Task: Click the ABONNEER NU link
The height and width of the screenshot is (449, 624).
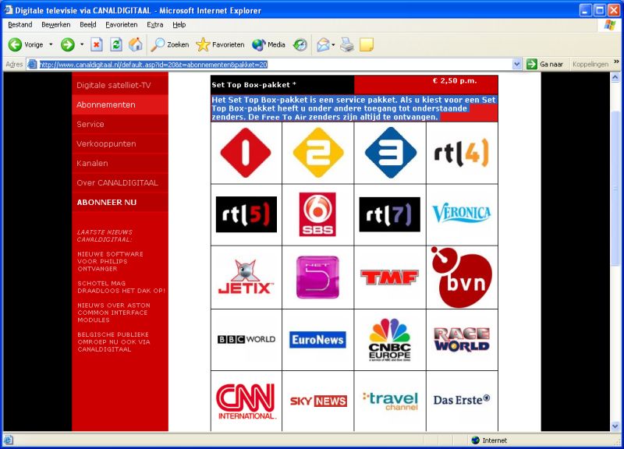Action: coord(107,202)
